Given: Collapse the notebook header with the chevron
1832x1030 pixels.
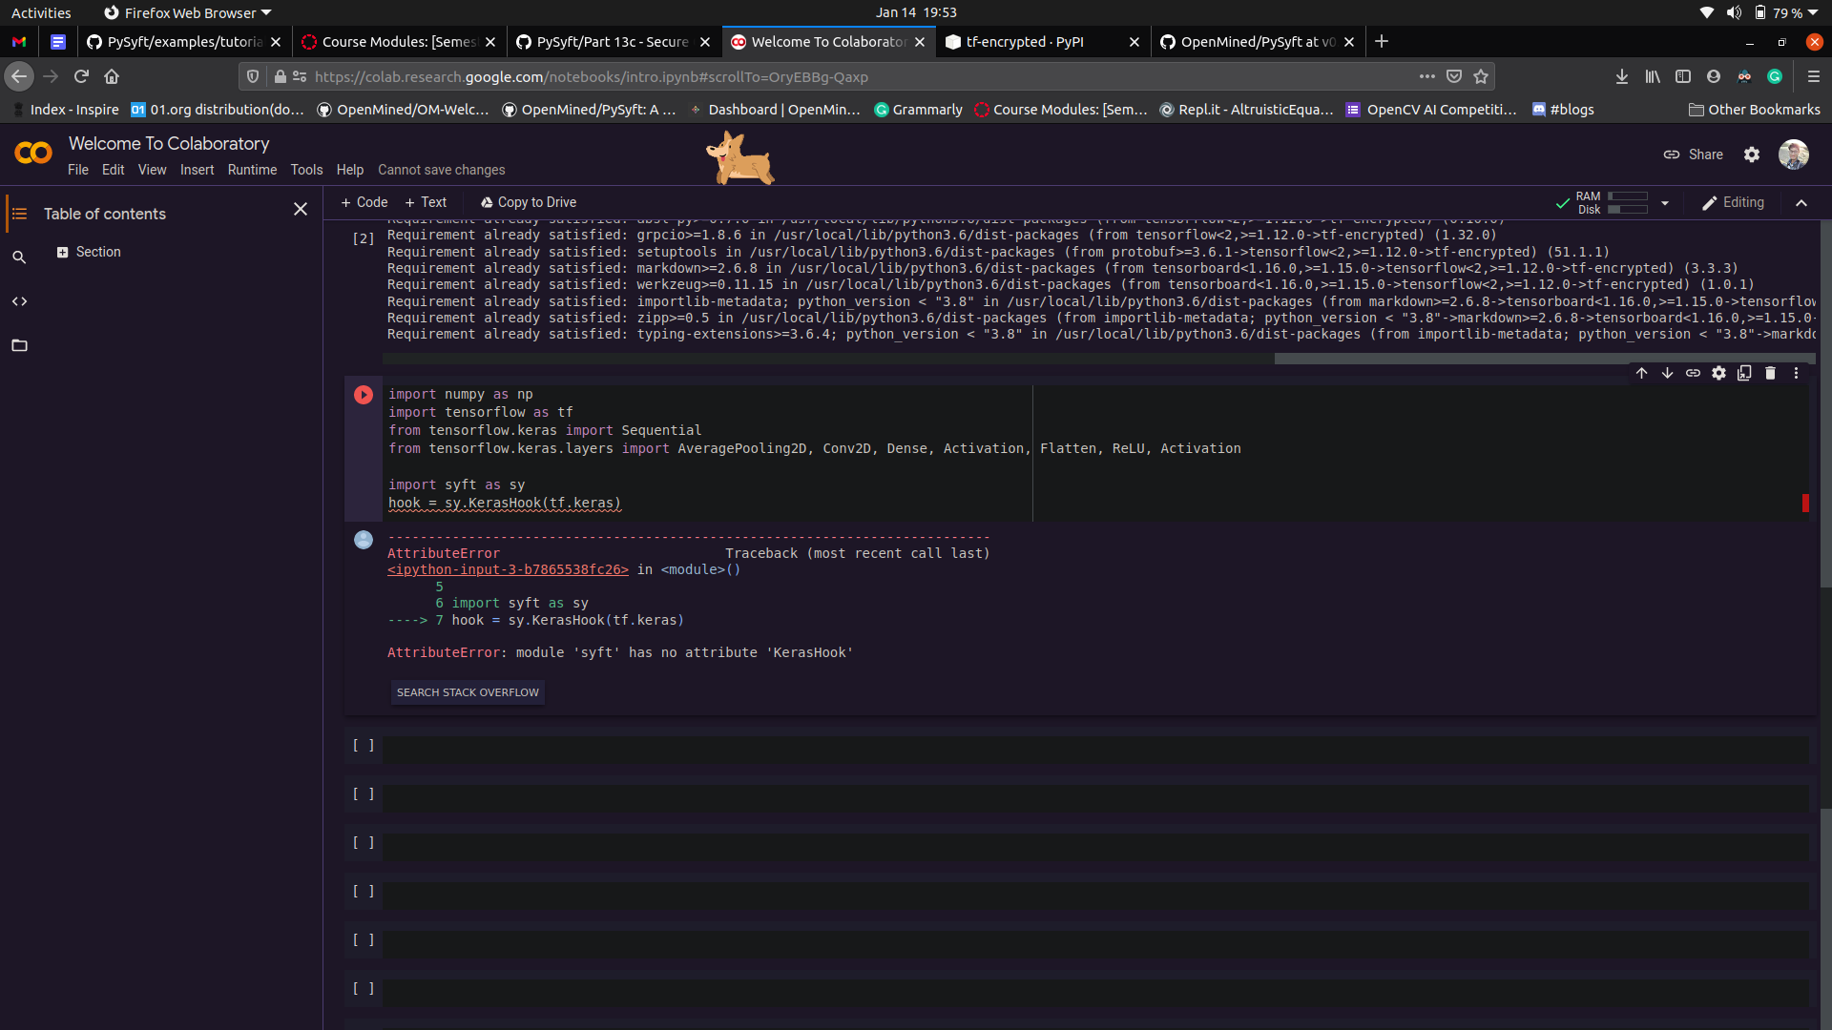Looking at the screenshot, I should (x=1801, y=203).
